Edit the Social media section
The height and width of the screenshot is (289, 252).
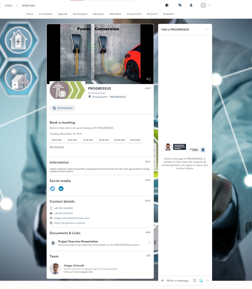coord(148,180)
